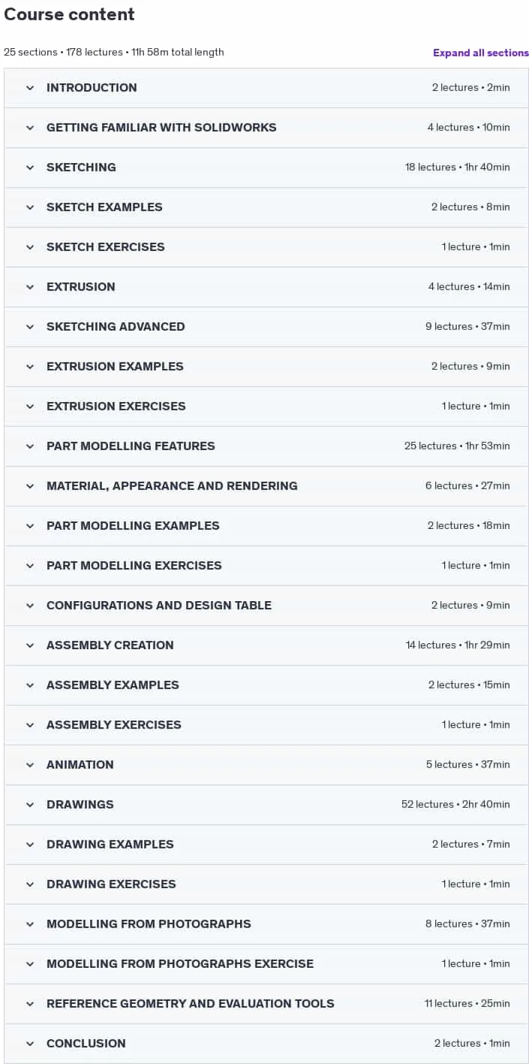Image resolution: width=529 pixels, height=1064 pixels.
Task: Select MATERIAL, APPEARANCE AND RENDERING section
Action: [266, 486]
